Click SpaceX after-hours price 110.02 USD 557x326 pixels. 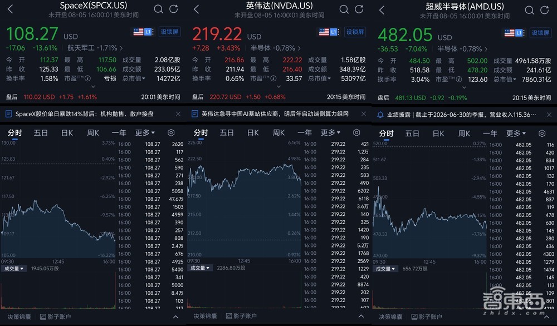click(39, 97)
